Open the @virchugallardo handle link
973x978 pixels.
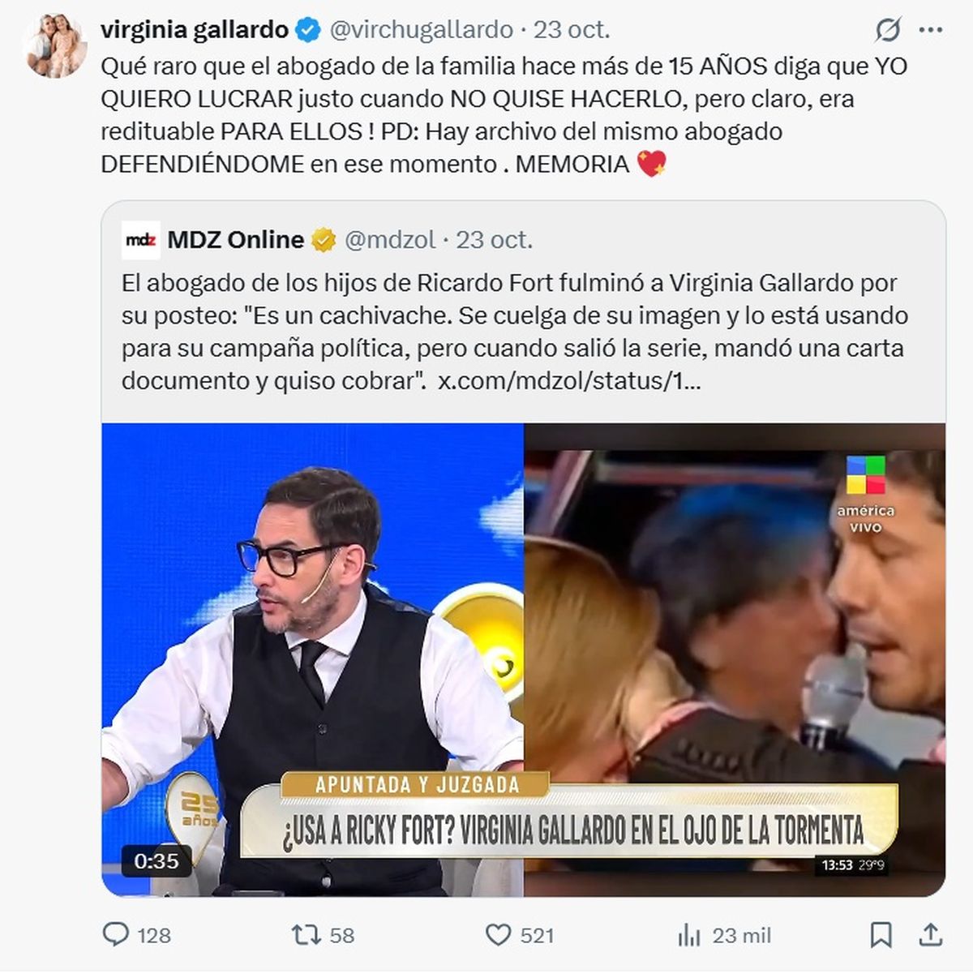pos(421,30)
